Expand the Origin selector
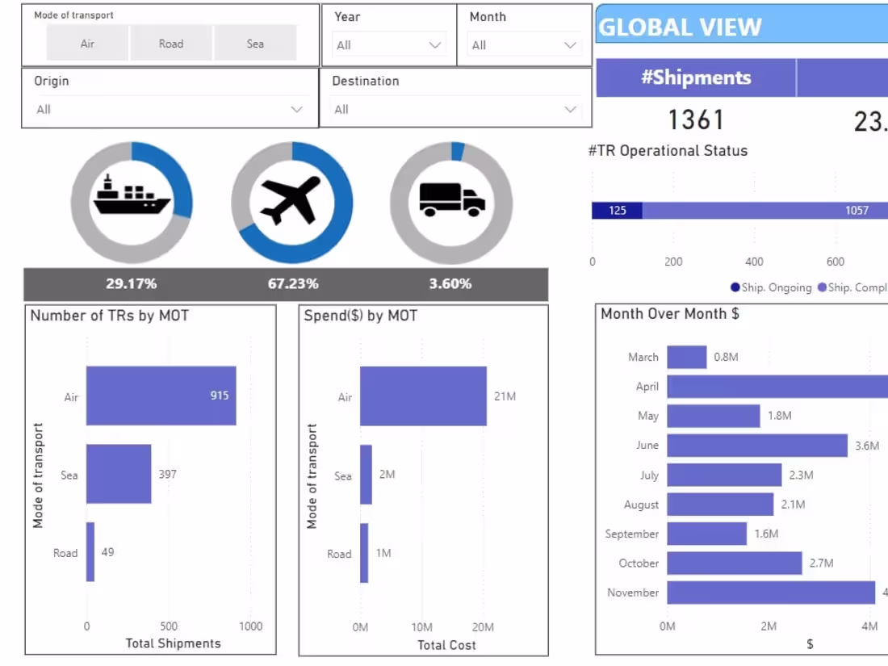 click(169, 109)
